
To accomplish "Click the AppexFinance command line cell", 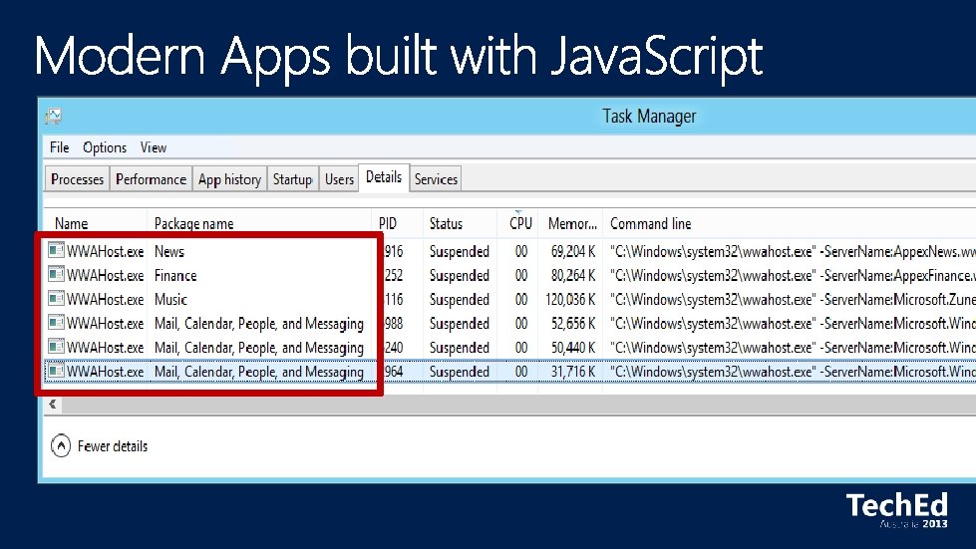I will click(793, 275).
